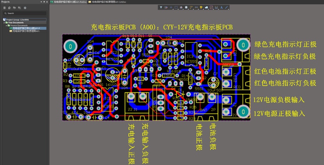Select the IC3 NE555 component on board
Image resolution: width=324 pixels, height=165 pixels.
(191, 54)
